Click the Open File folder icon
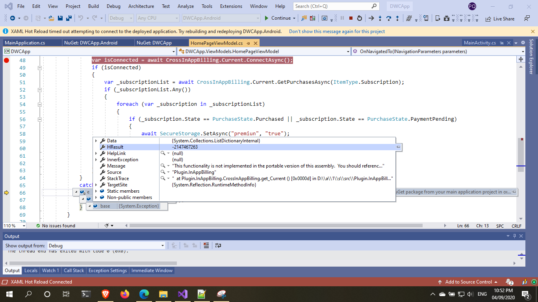The width and height of the screenshot is (538, 302). (x=51, y=18)
